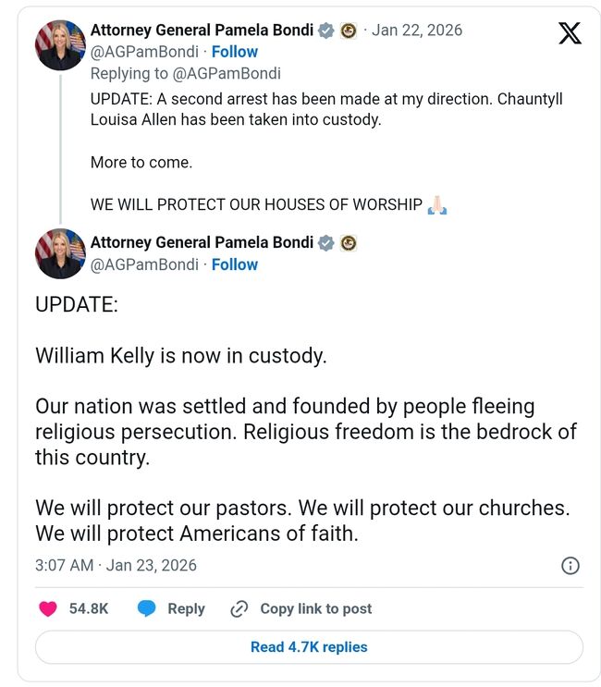Click the X logo icon
This screenshot has width=601, height=687.
[570, 33]
